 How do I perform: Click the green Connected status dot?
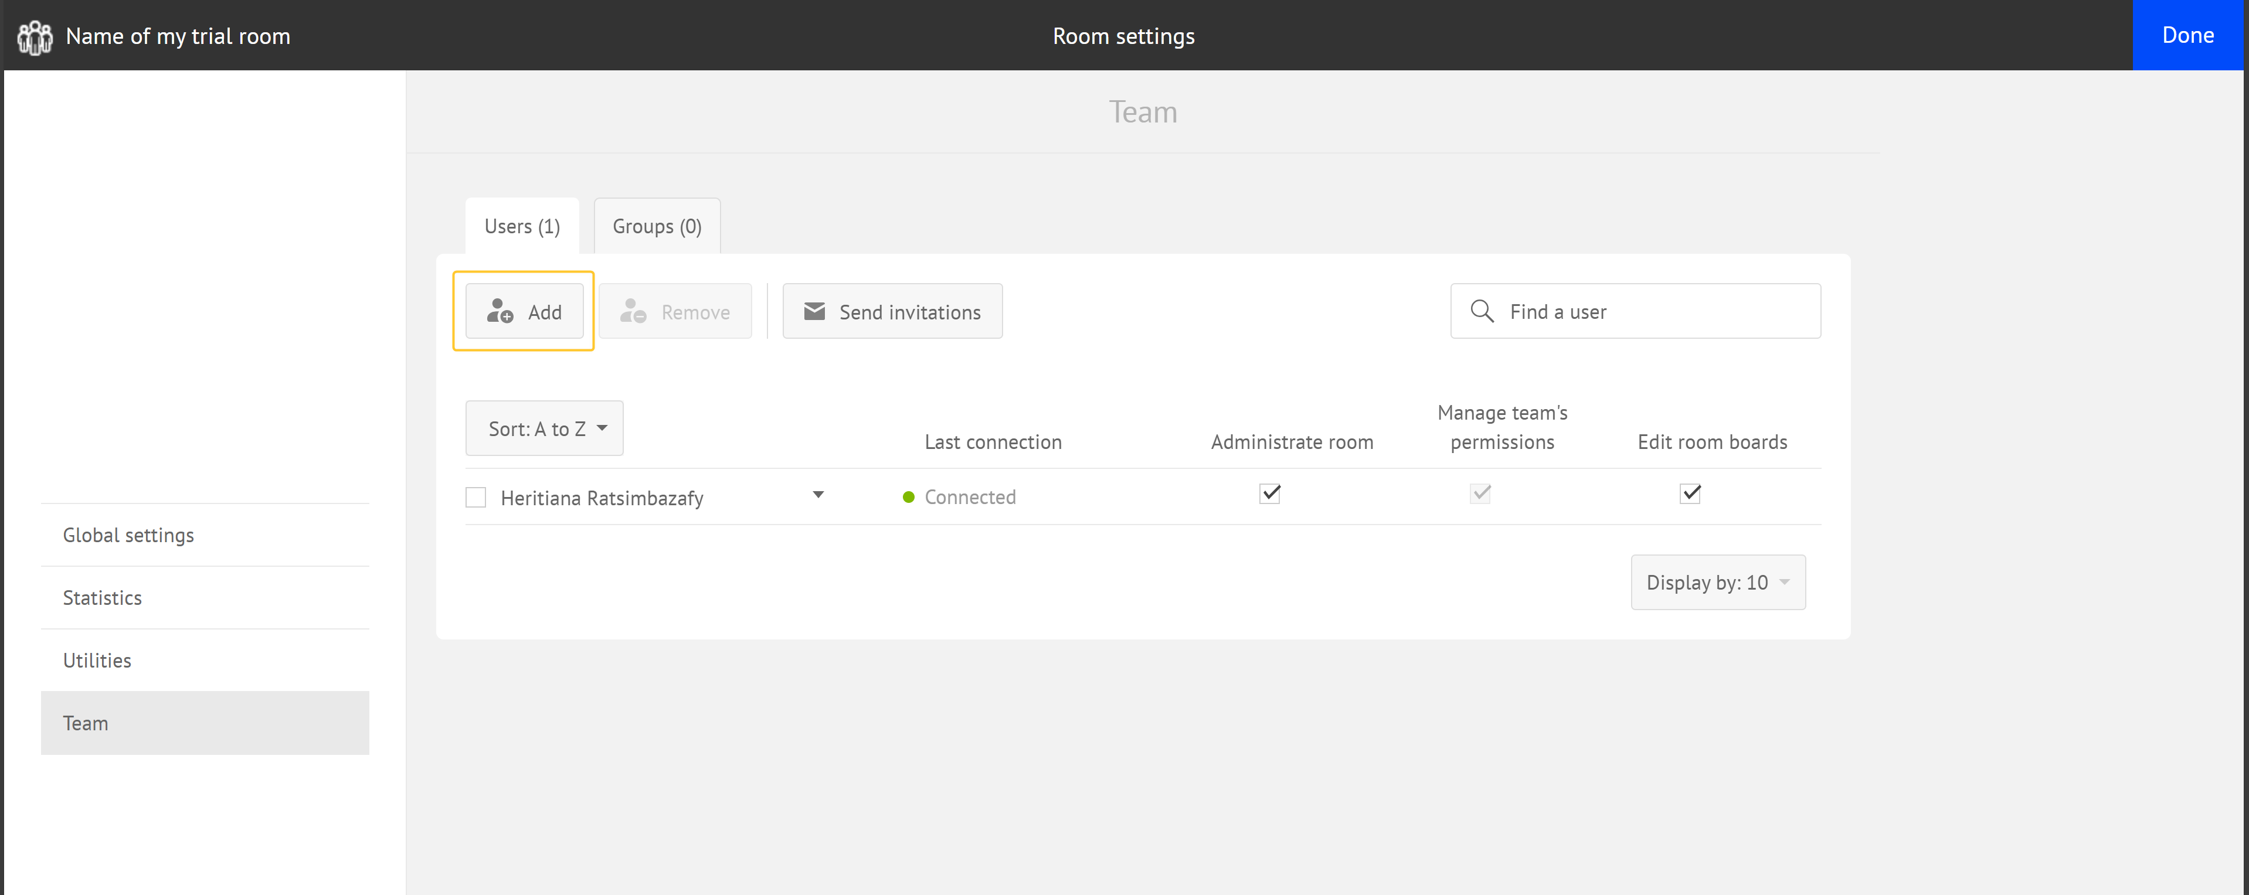(x=908, y=497)
